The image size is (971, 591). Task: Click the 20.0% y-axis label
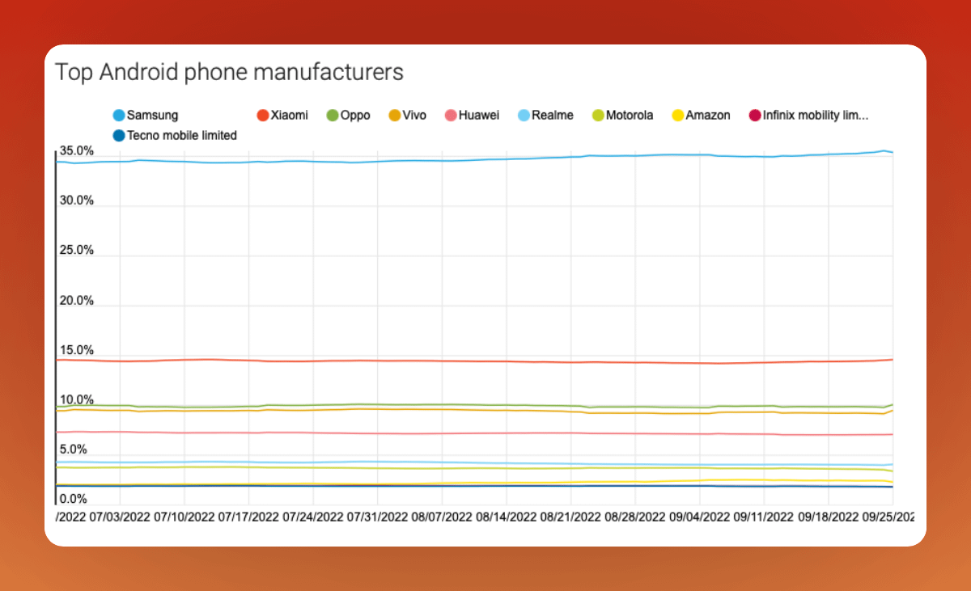click(76, 301)
